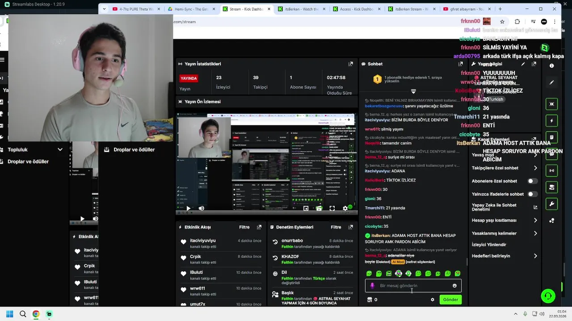Enter fullscreen on the stream preview
The width and height of the screenshot is (572, 321).
332,208
